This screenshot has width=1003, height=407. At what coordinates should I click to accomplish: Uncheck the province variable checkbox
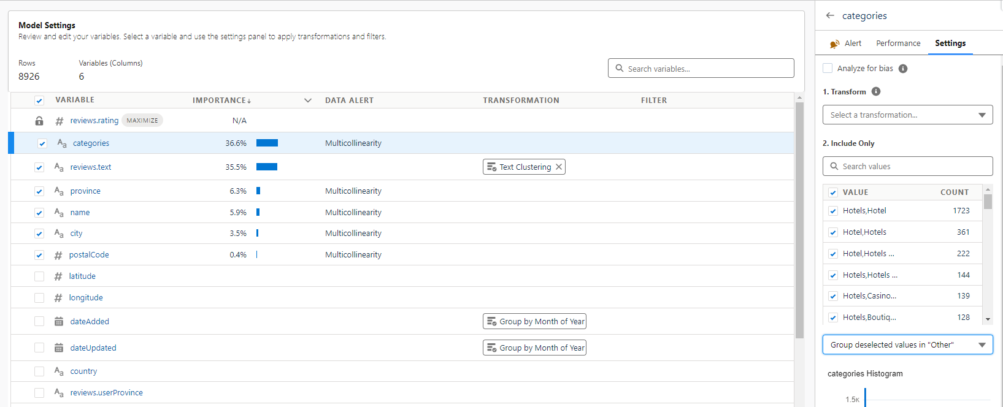click(39, 191)
